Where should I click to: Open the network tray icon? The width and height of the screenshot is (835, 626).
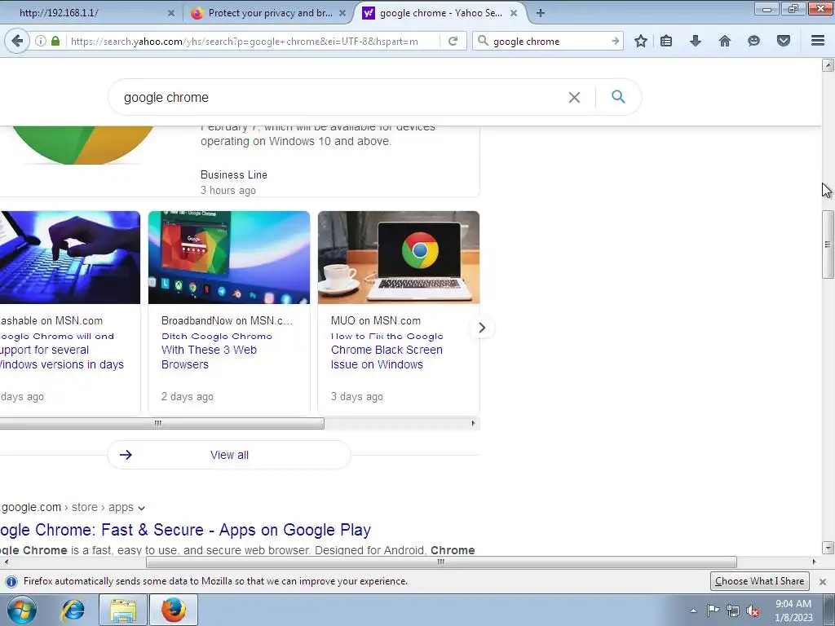pyautogui.click(x=733, y=611)
